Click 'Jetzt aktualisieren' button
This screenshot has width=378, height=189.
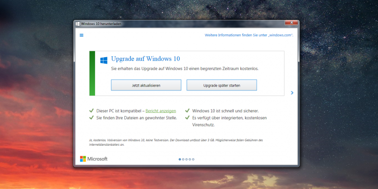[146, 85]
